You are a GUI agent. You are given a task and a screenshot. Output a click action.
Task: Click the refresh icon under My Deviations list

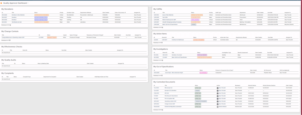pos(11,25)
